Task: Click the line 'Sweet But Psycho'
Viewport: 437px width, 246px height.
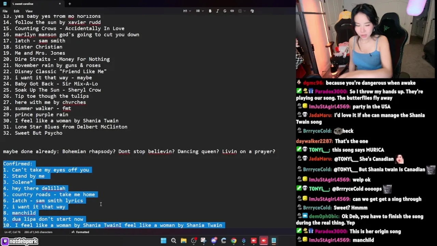Action: [39, 133]
